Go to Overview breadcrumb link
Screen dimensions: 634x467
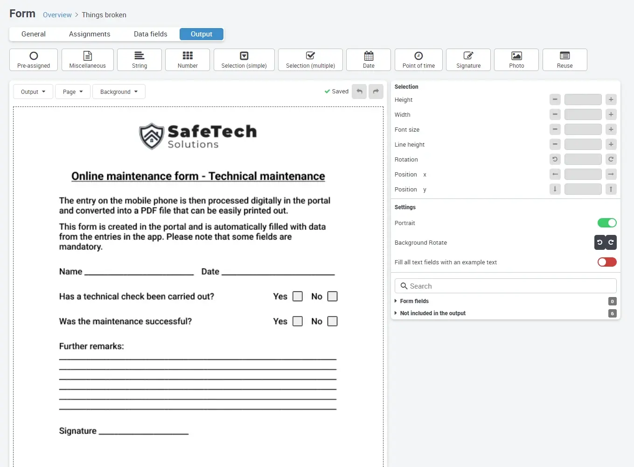point(57,15)
